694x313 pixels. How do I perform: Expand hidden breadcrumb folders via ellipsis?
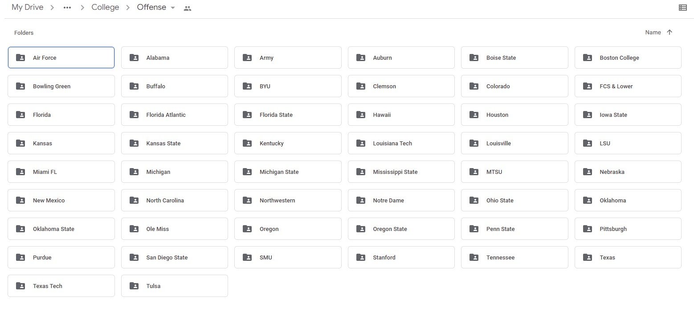(x=67, y=8)
